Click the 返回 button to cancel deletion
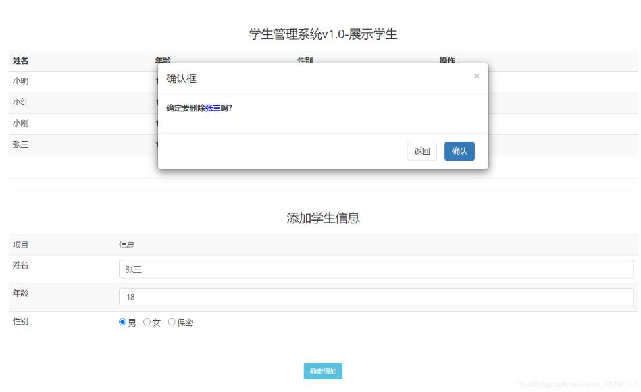The image size is (641, 392). (x=421, y=151)
